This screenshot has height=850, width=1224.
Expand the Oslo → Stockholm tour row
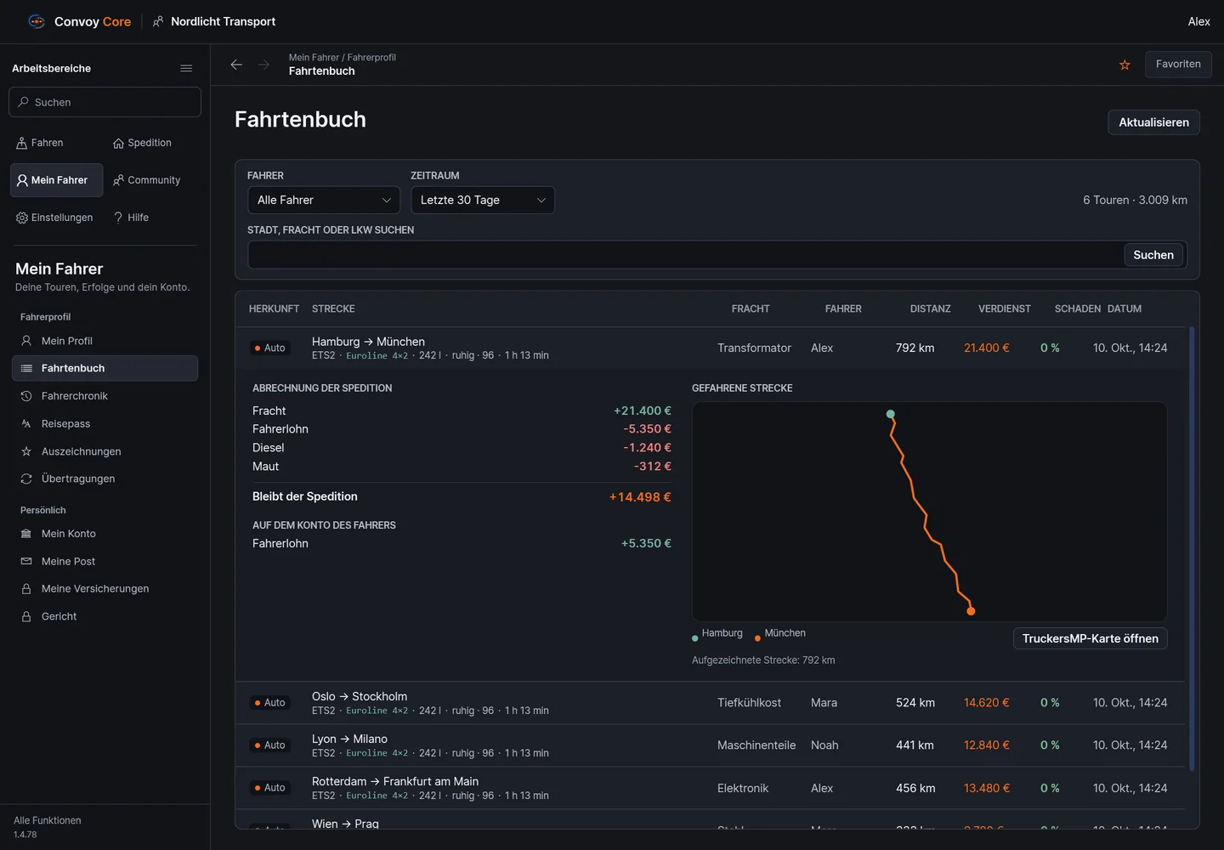click(x=710, y=703)
